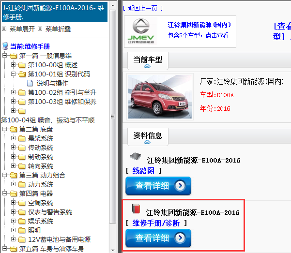Click the folder icon of 第100-01组 识别代码

tap(22, 74)
